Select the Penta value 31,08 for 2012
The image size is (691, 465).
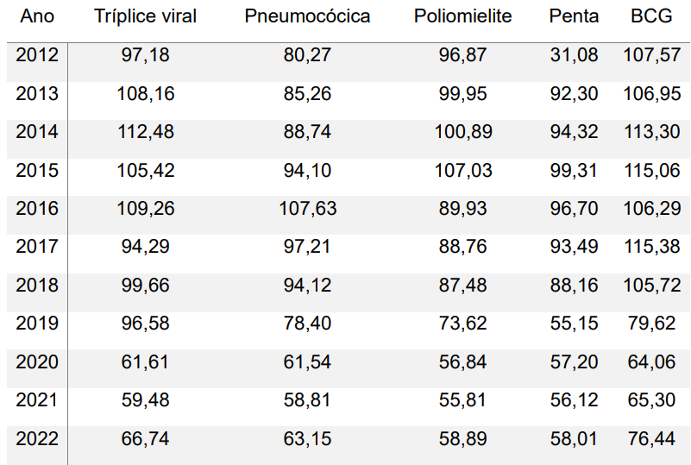574,56
